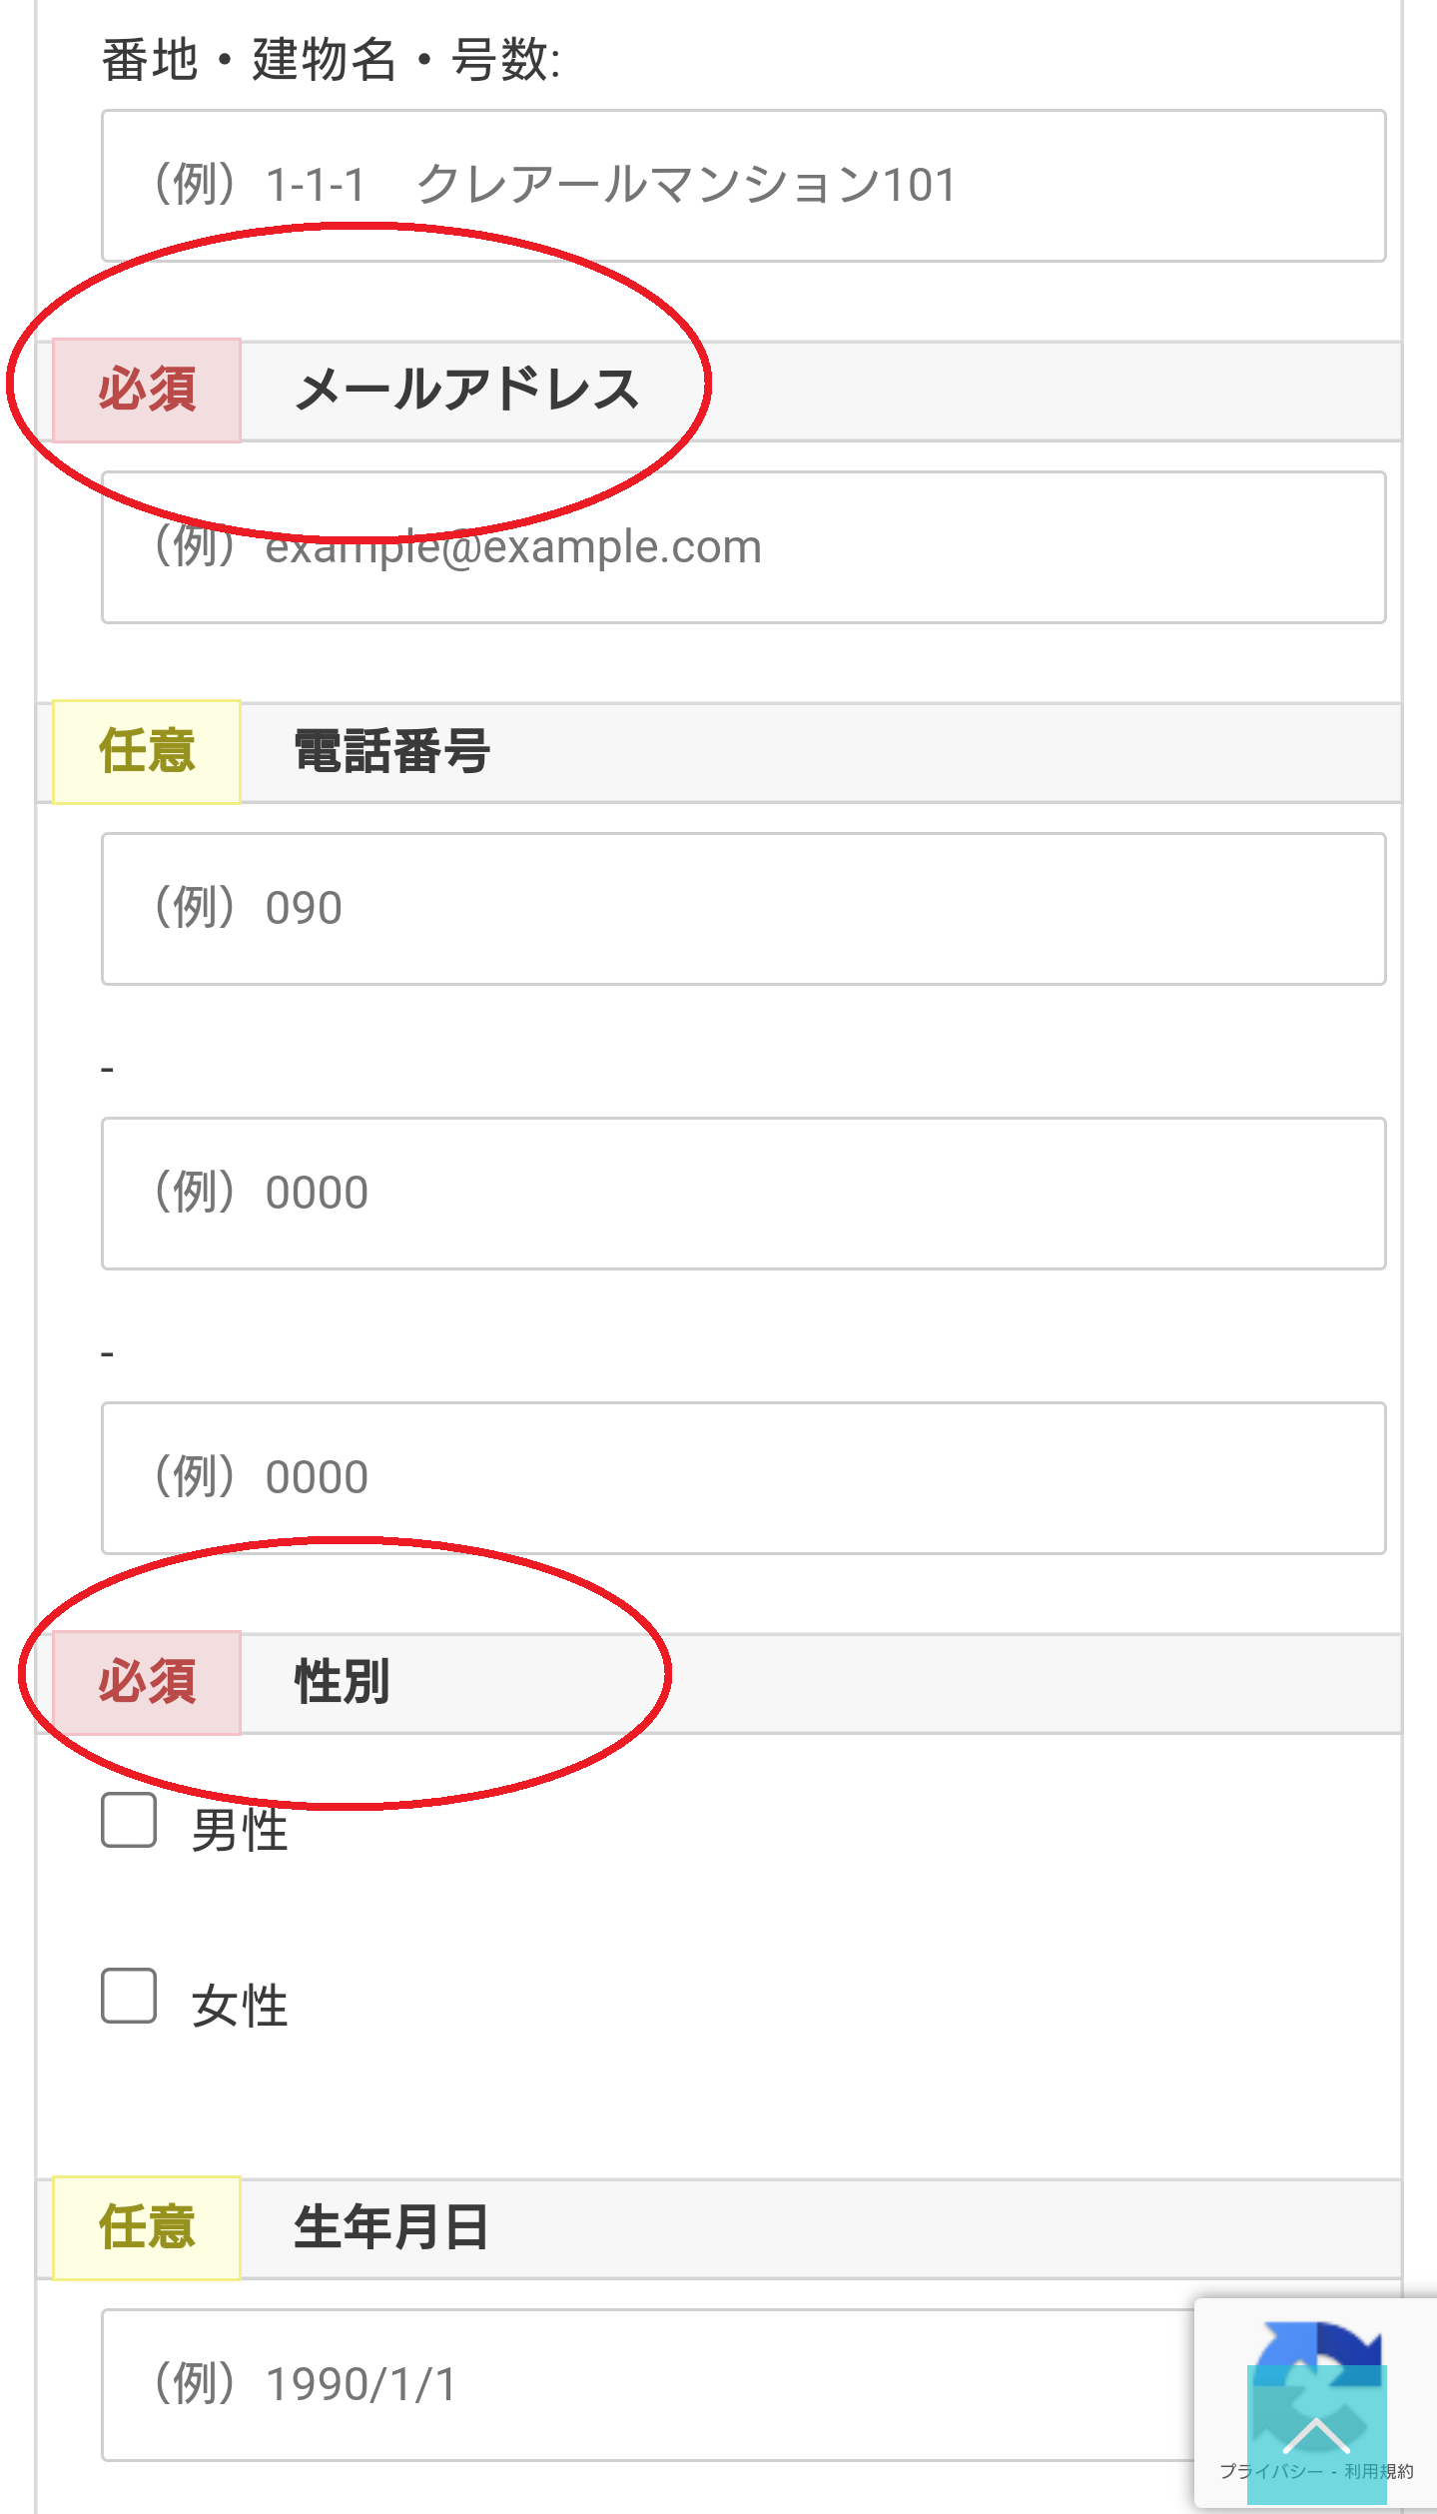Click the phone field showing 090
Image resolution: width=1437 pixels, height=2514 pixels.
pyautogui.click(x=743, y=909)
